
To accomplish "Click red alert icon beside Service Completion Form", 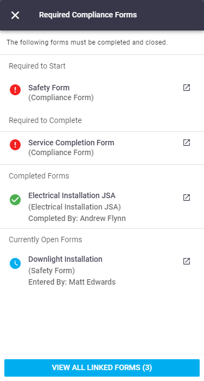I will tap(15, 145).
